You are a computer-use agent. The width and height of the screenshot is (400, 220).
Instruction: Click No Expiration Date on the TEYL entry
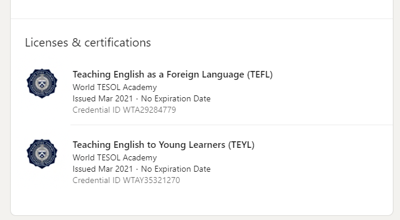coord(176,169)
